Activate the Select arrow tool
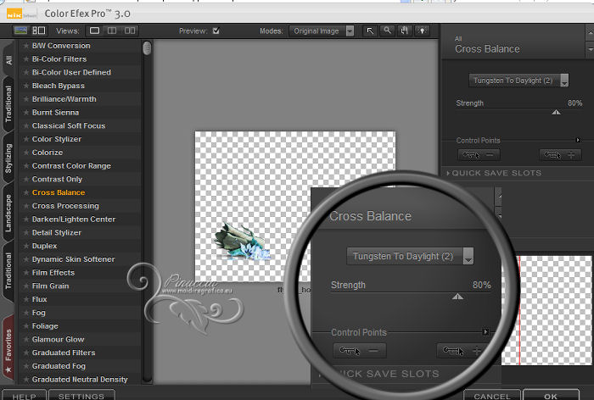 [x=370, y=31]
